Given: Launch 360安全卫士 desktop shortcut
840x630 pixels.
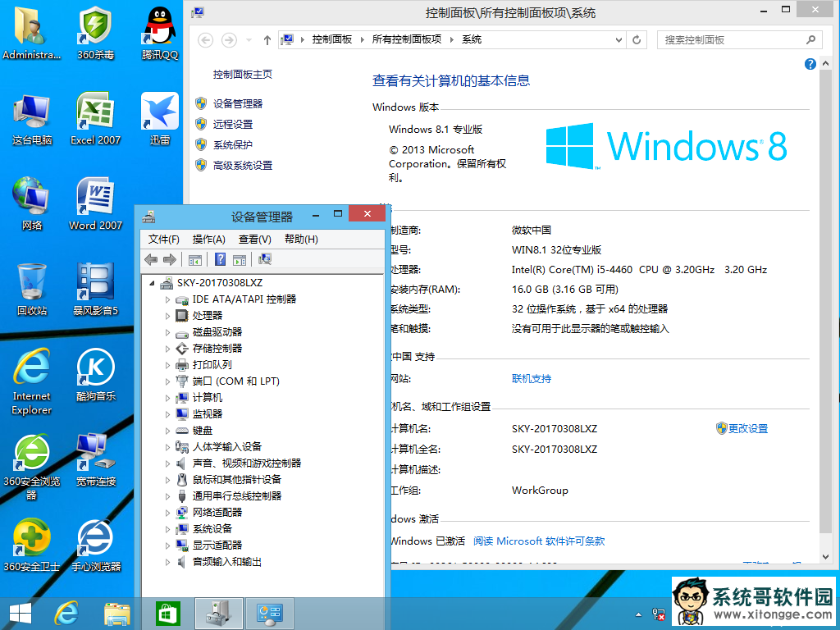Looking at the screenshot, I should [x=32, y=546].
